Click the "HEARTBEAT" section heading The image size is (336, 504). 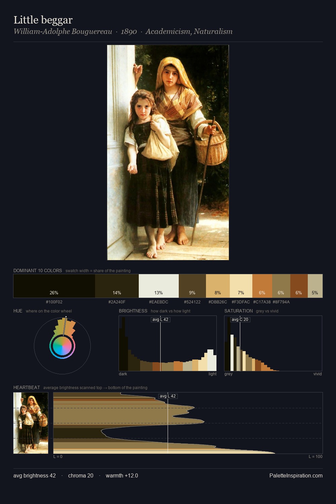(27, 387)
